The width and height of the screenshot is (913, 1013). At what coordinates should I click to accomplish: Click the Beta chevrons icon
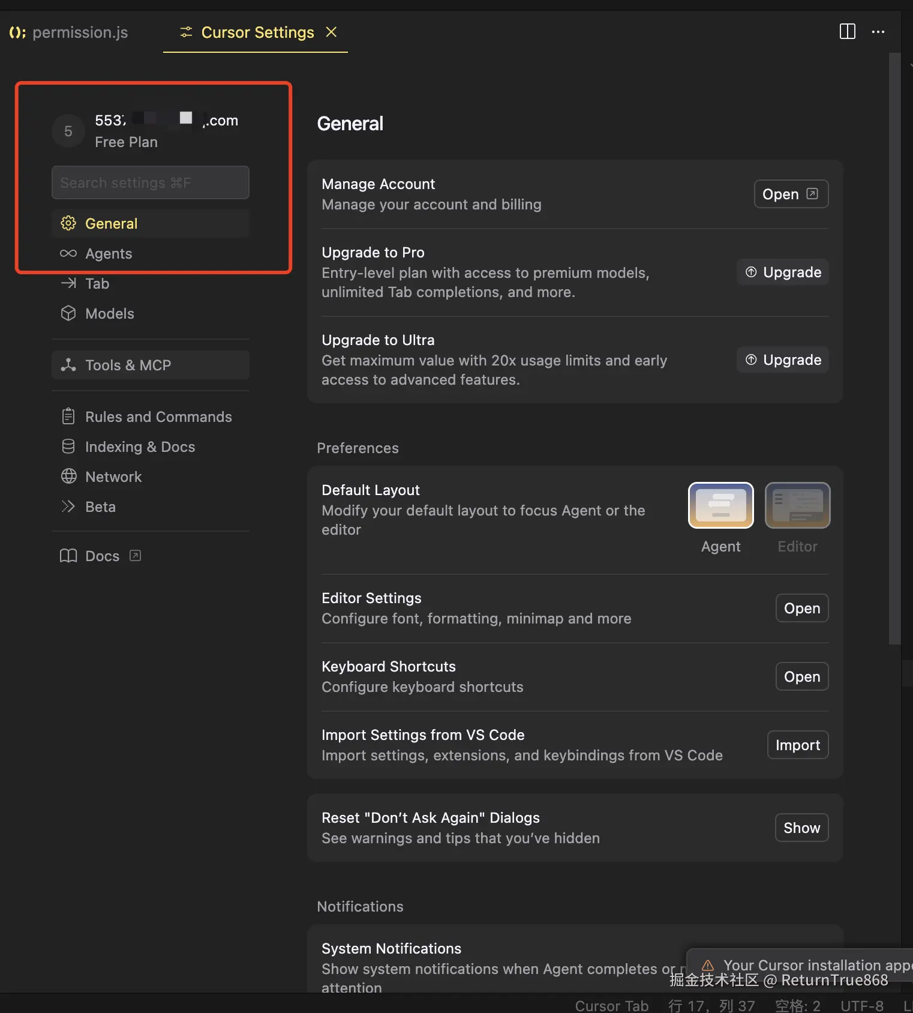click(68, 507)
